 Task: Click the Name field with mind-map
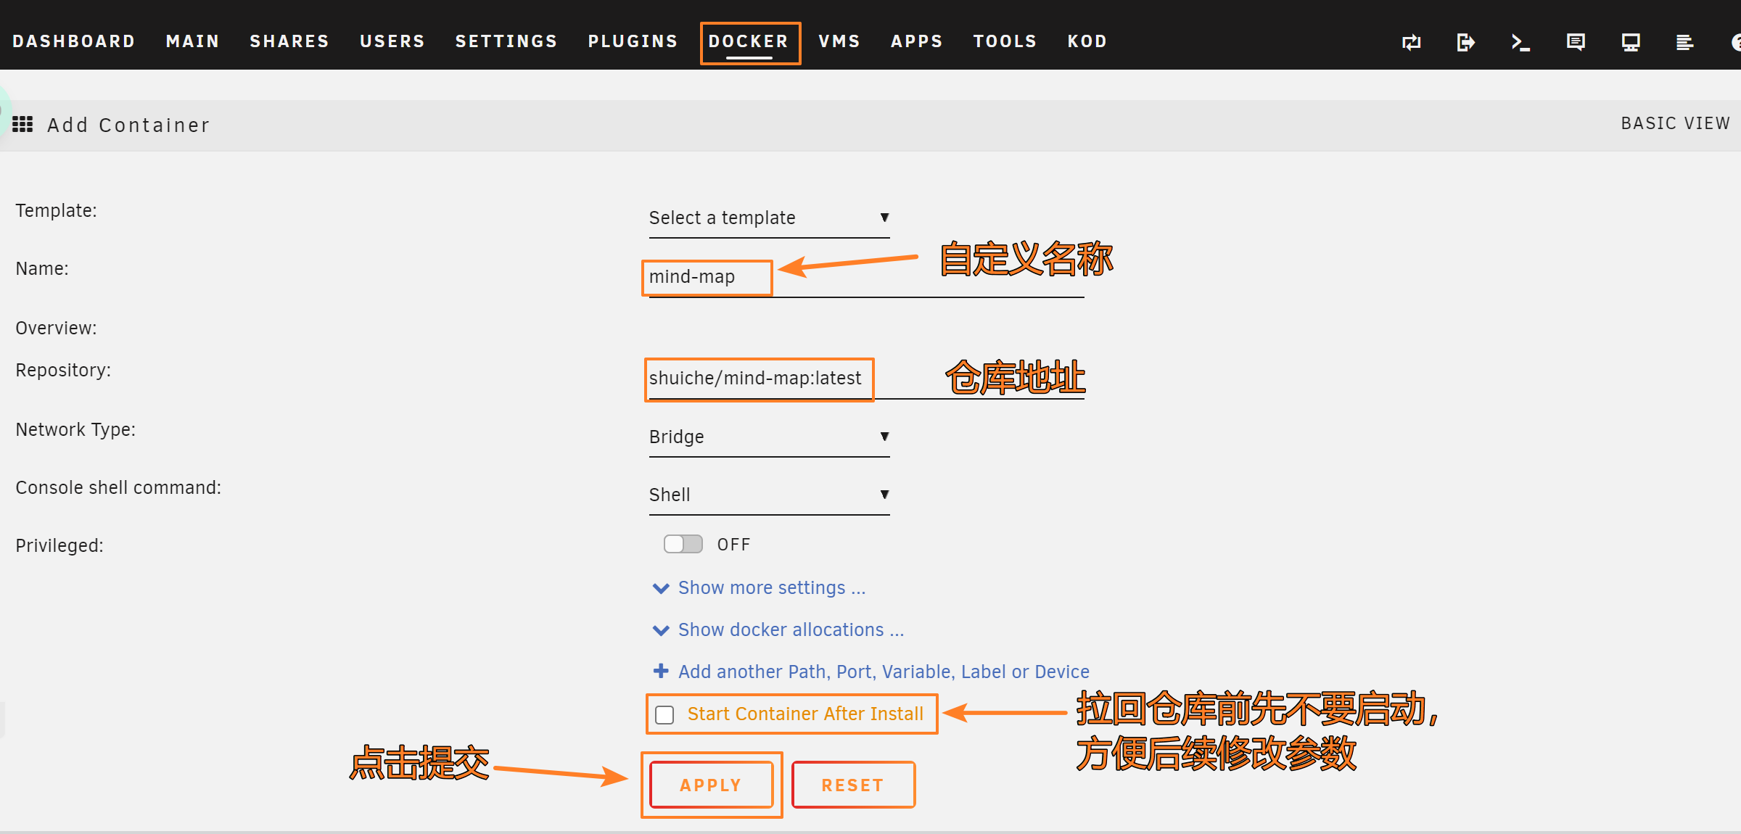point(866,277)
